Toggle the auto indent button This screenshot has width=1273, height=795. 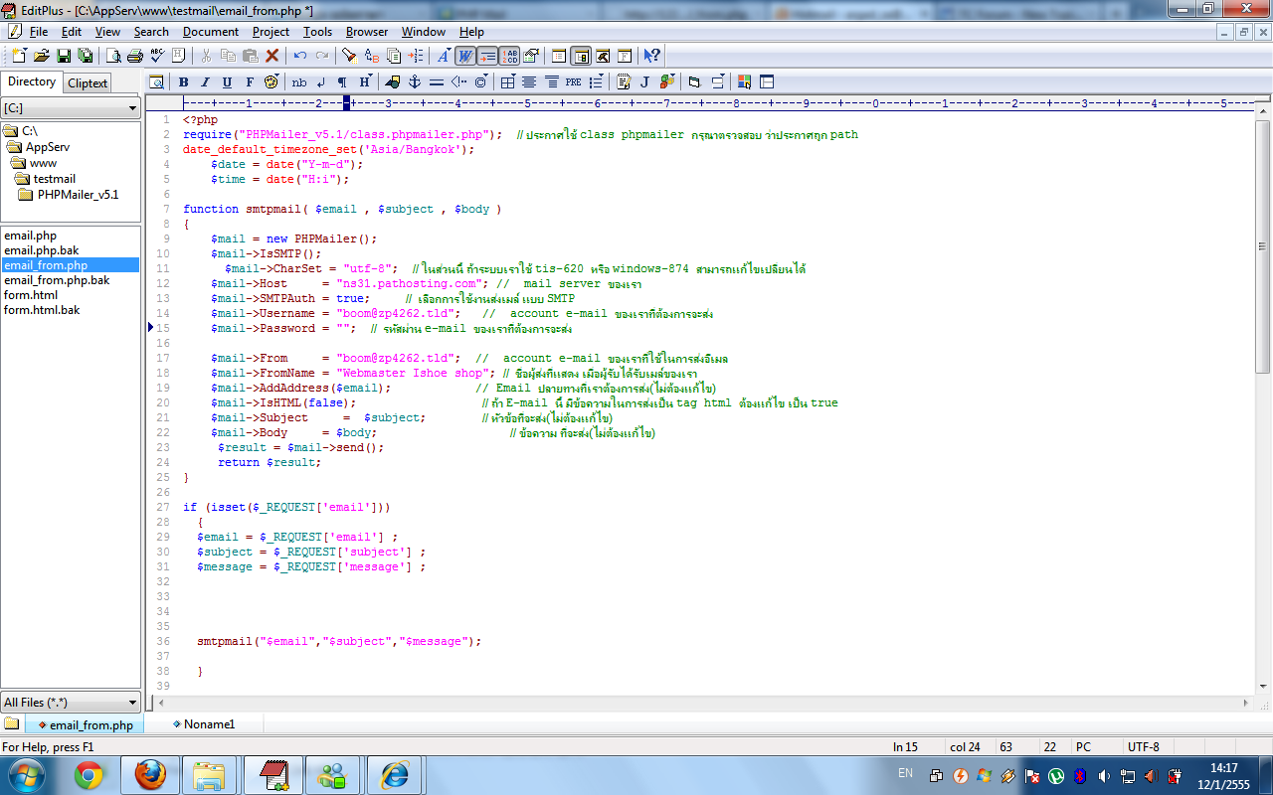[486, 56]
